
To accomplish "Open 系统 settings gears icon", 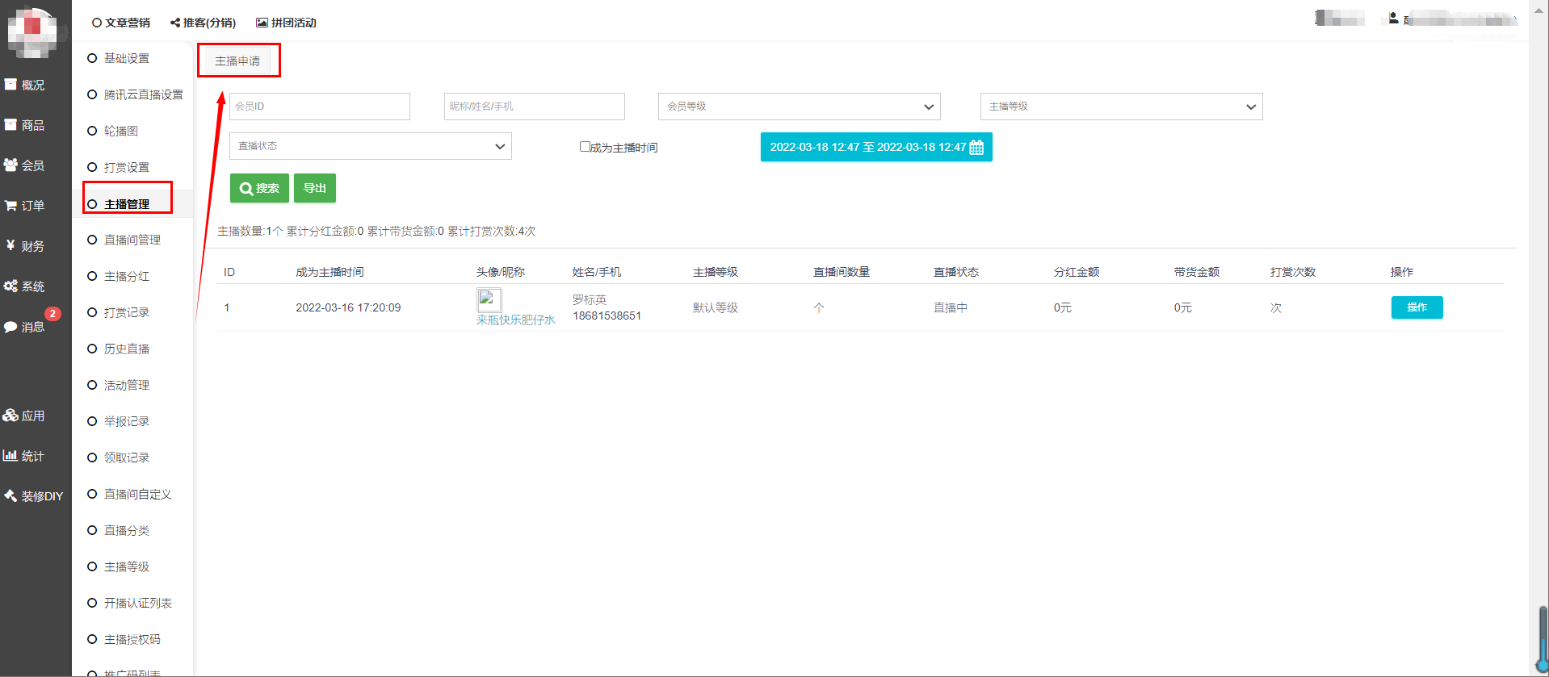I will (10, 286).
